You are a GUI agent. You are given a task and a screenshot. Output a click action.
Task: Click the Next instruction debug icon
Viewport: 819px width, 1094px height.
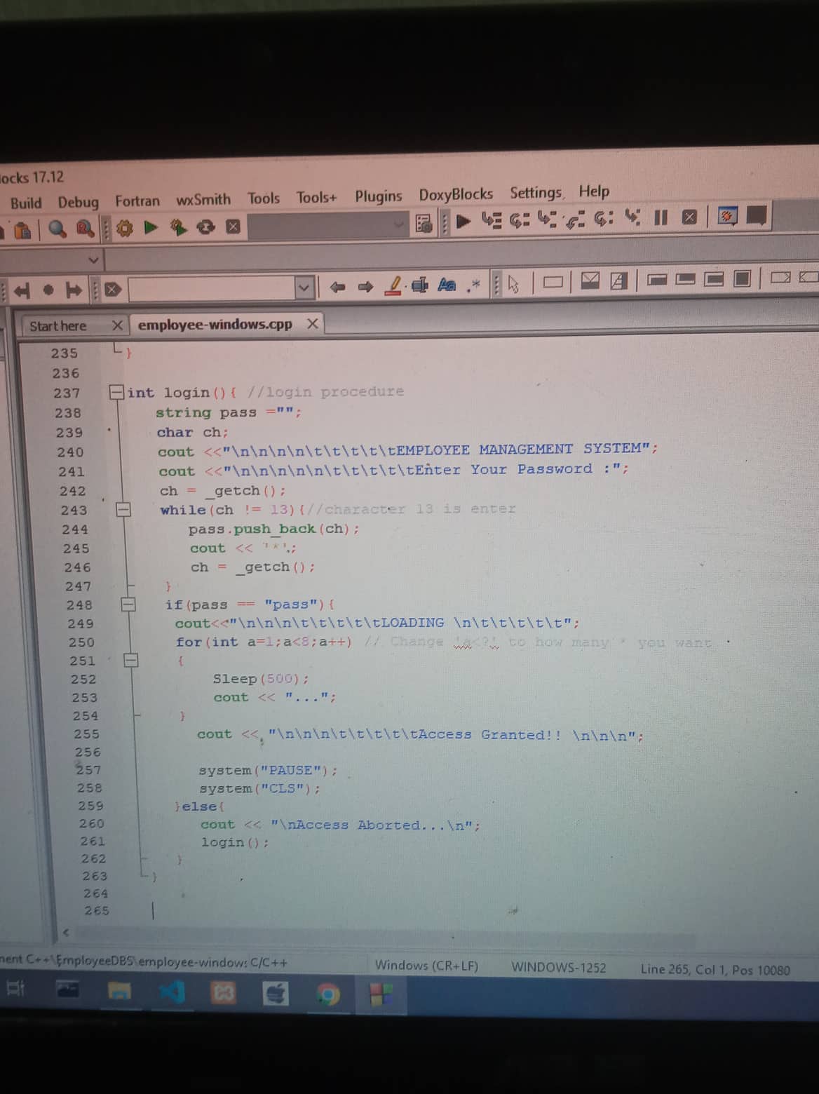pos(604,219)
